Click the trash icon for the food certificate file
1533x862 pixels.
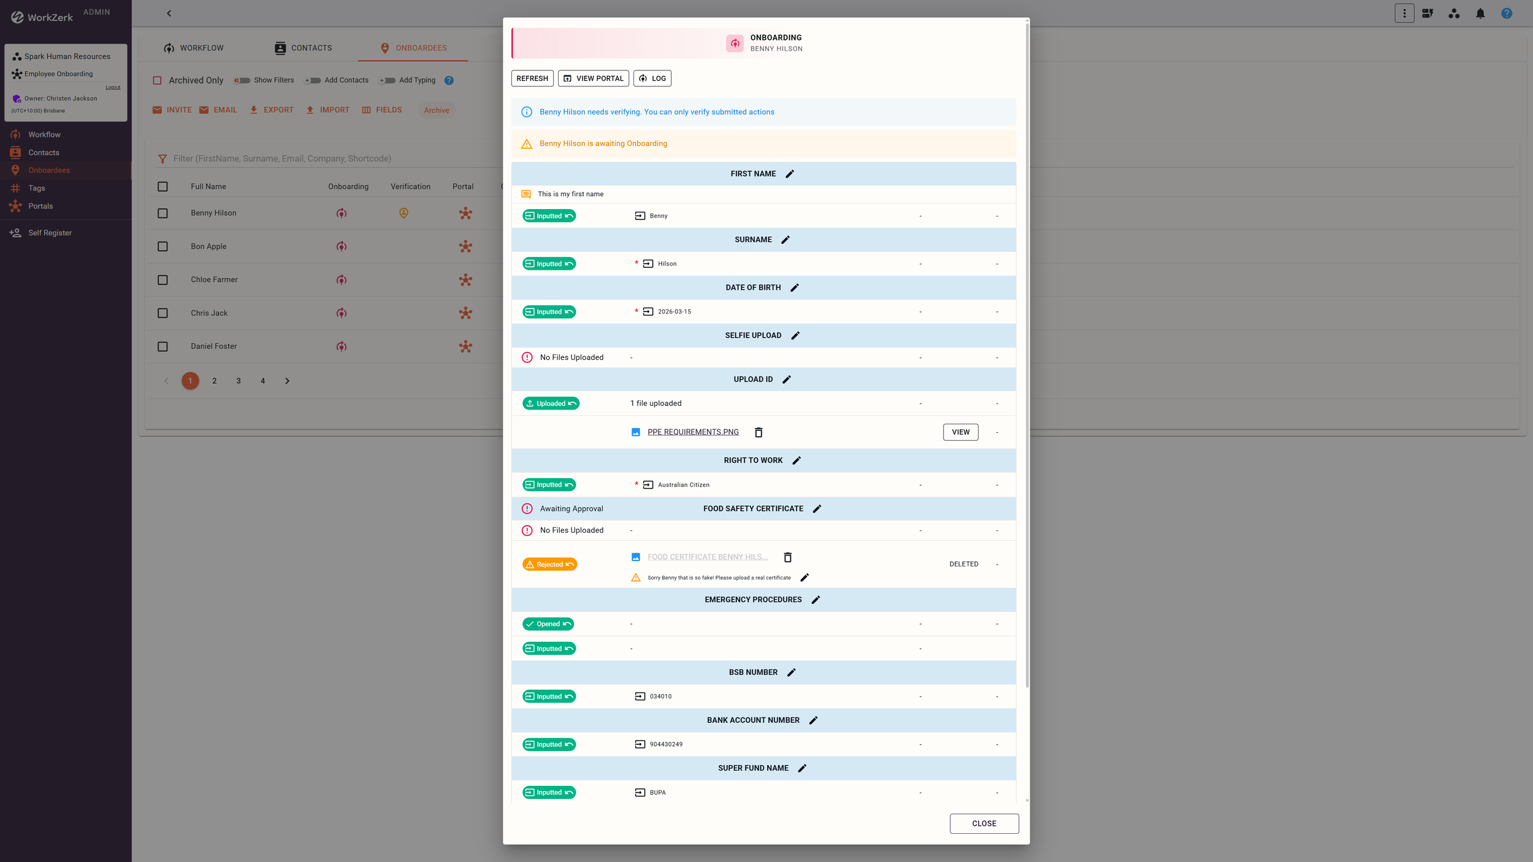coord(788,557)
